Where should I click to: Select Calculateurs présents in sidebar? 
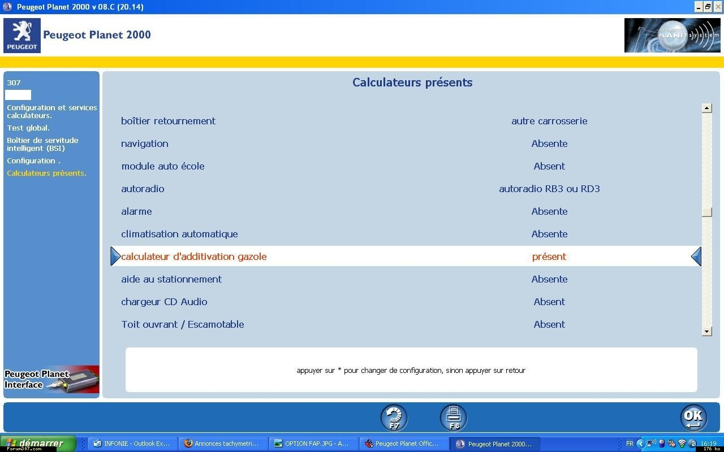(x=46, y=173)
